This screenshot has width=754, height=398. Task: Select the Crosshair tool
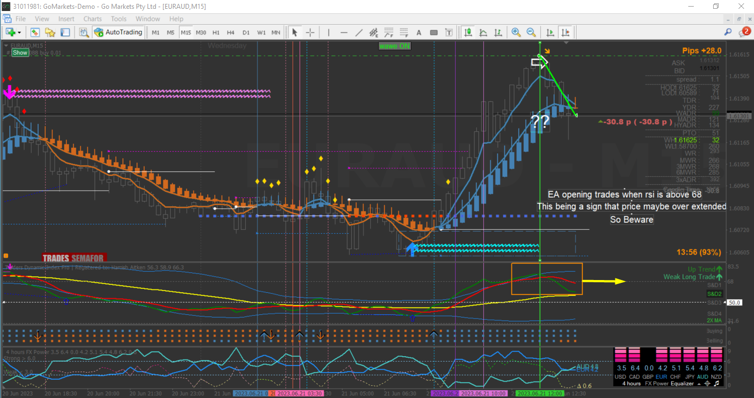310,33
